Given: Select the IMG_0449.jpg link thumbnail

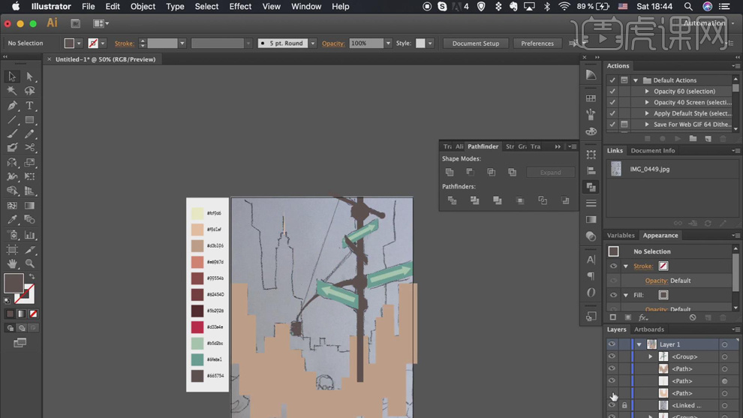Looking at the screenshot, I should pos(616,169).
